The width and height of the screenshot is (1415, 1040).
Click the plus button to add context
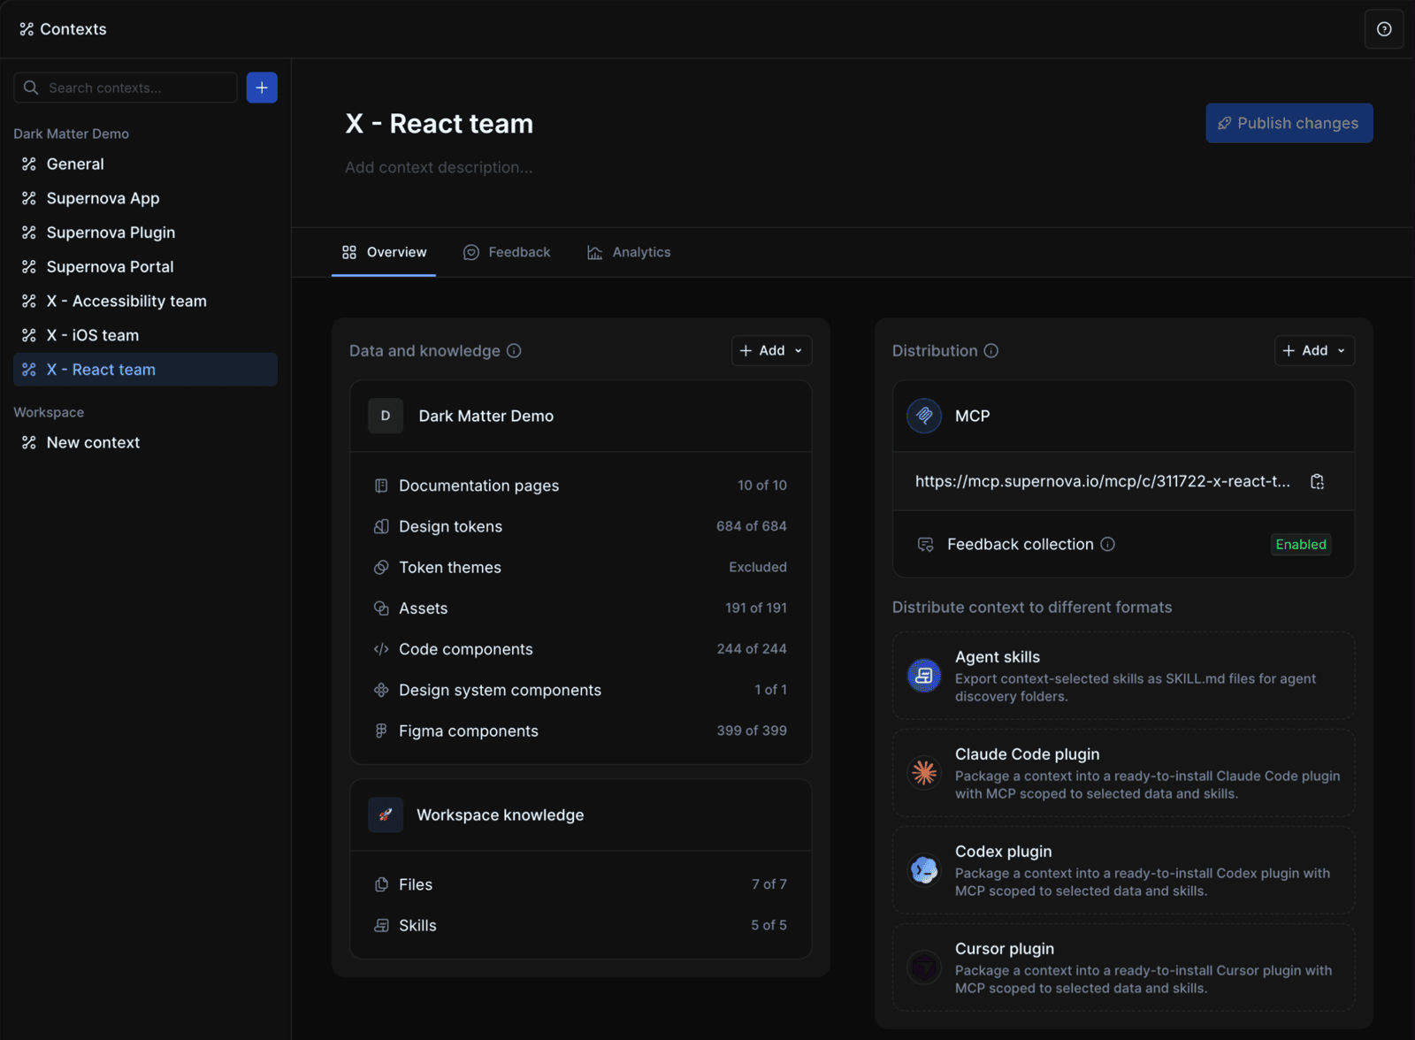tap(262, 88)
